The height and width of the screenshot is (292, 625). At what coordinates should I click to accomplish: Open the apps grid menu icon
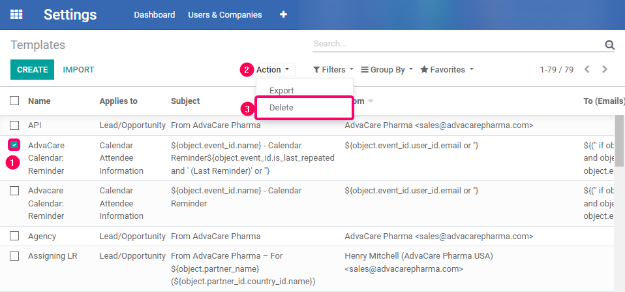point(16,15)
